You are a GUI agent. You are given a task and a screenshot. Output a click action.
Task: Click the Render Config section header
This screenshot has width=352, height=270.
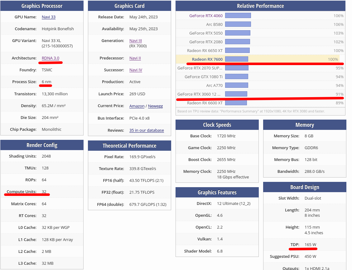pos(42,145)
